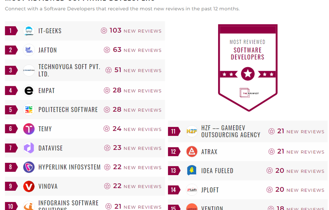Click the star icon beside Jafton's reviews
Image resolution: width=329 pixels, height=210 pixels.
point(107,50)
